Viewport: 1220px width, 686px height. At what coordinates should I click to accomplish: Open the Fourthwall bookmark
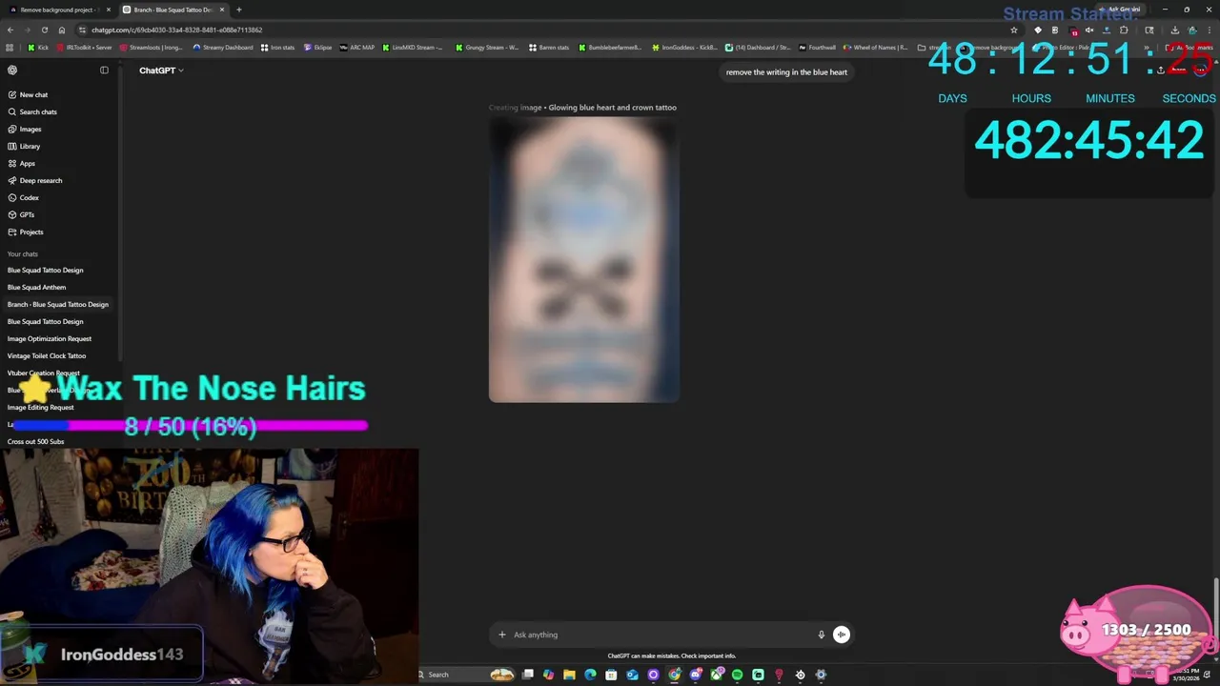click(817, 47)
